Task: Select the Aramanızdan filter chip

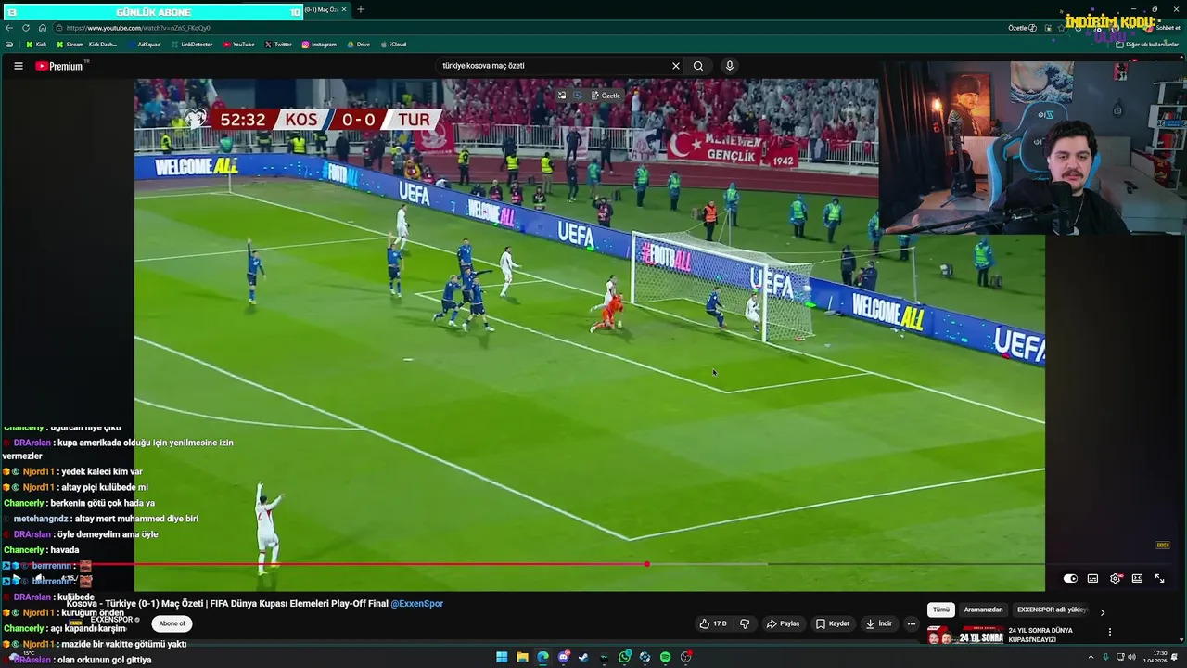Action: coord(983,610)
